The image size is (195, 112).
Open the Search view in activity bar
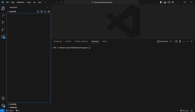point(3,15)
